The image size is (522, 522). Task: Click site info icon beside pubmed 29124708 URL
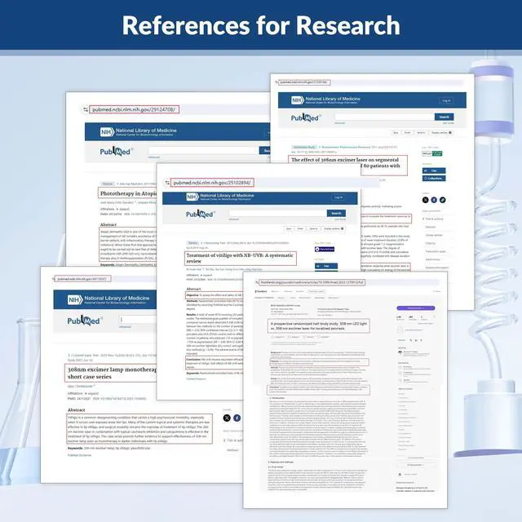tap(85, 108)
